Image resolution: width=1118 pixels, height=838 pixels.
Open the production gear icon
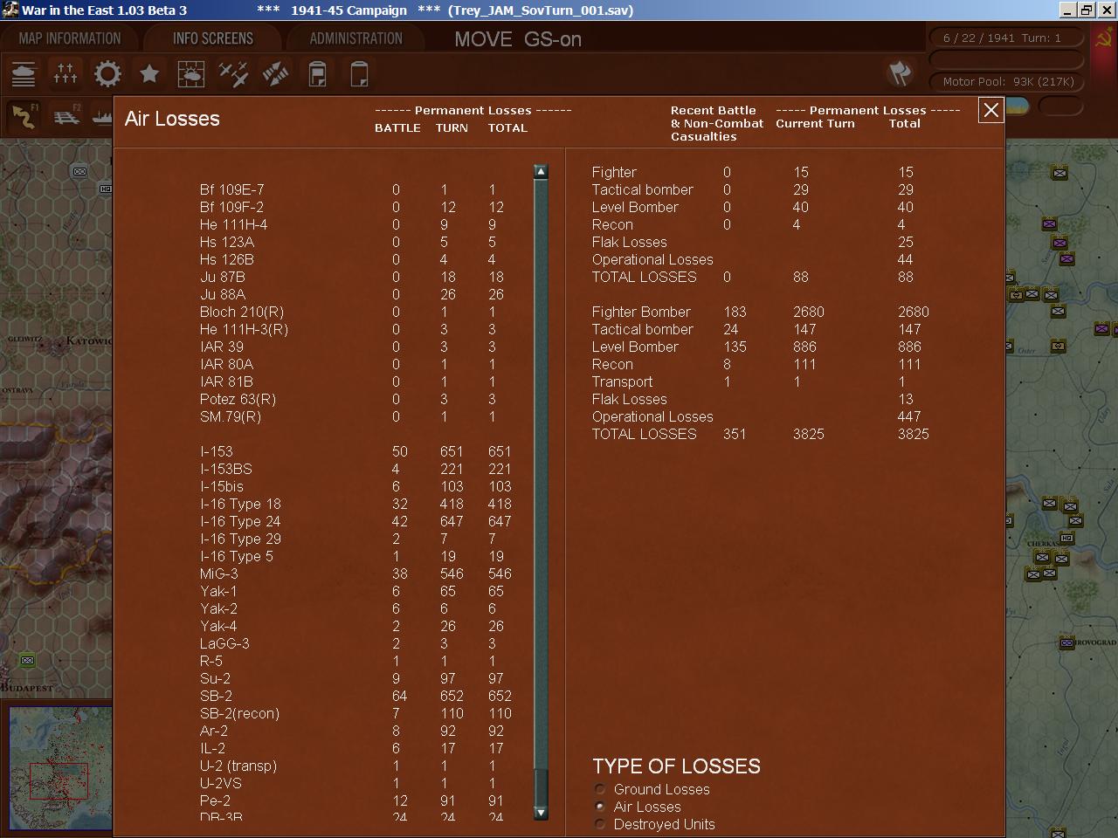107,74
